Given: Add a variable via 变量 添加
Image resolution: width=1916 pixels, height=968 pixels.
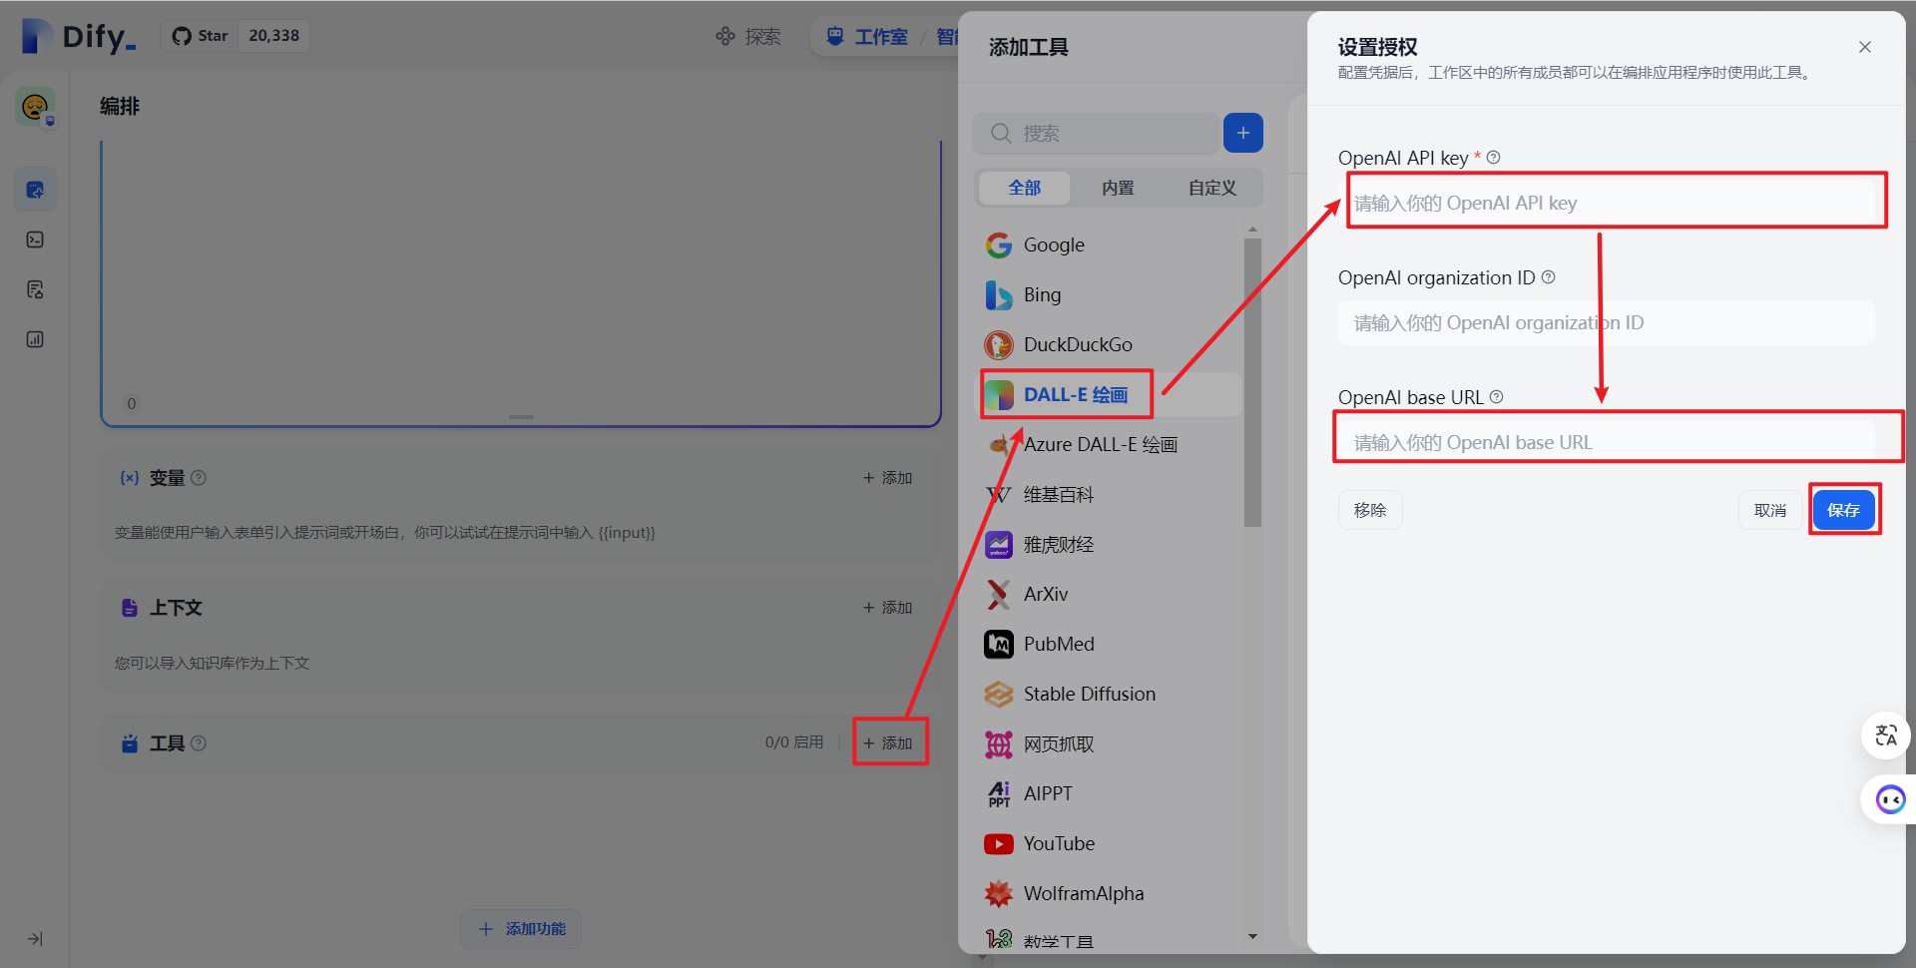Looking at the screenshot, I should 888,478.
